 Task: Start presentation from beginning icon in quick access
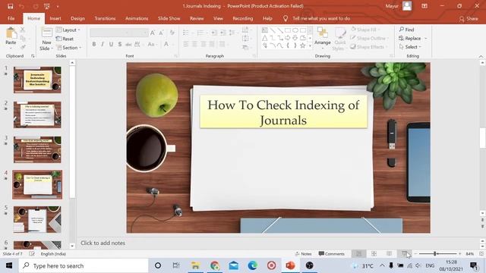[46, 6]
